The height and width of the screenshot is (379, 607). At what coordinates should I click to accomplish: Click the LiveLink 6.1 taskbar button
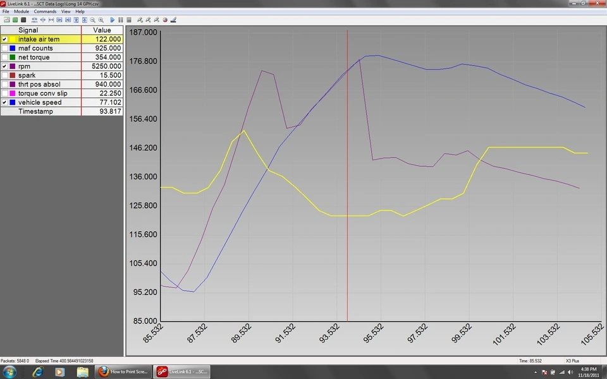point(182,371)
